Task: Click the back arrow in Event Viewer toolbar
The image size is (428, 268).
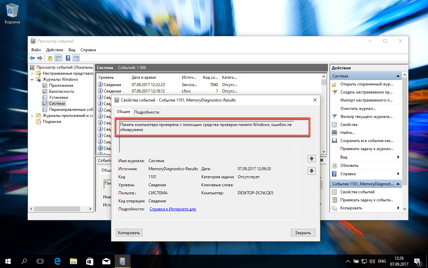Action: coord(32,58)
